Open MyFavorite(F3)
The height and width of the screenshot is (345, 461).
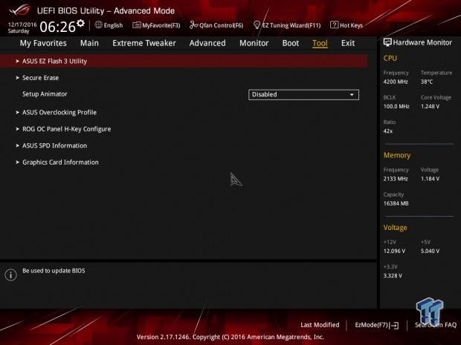click(x=156, y=25)
